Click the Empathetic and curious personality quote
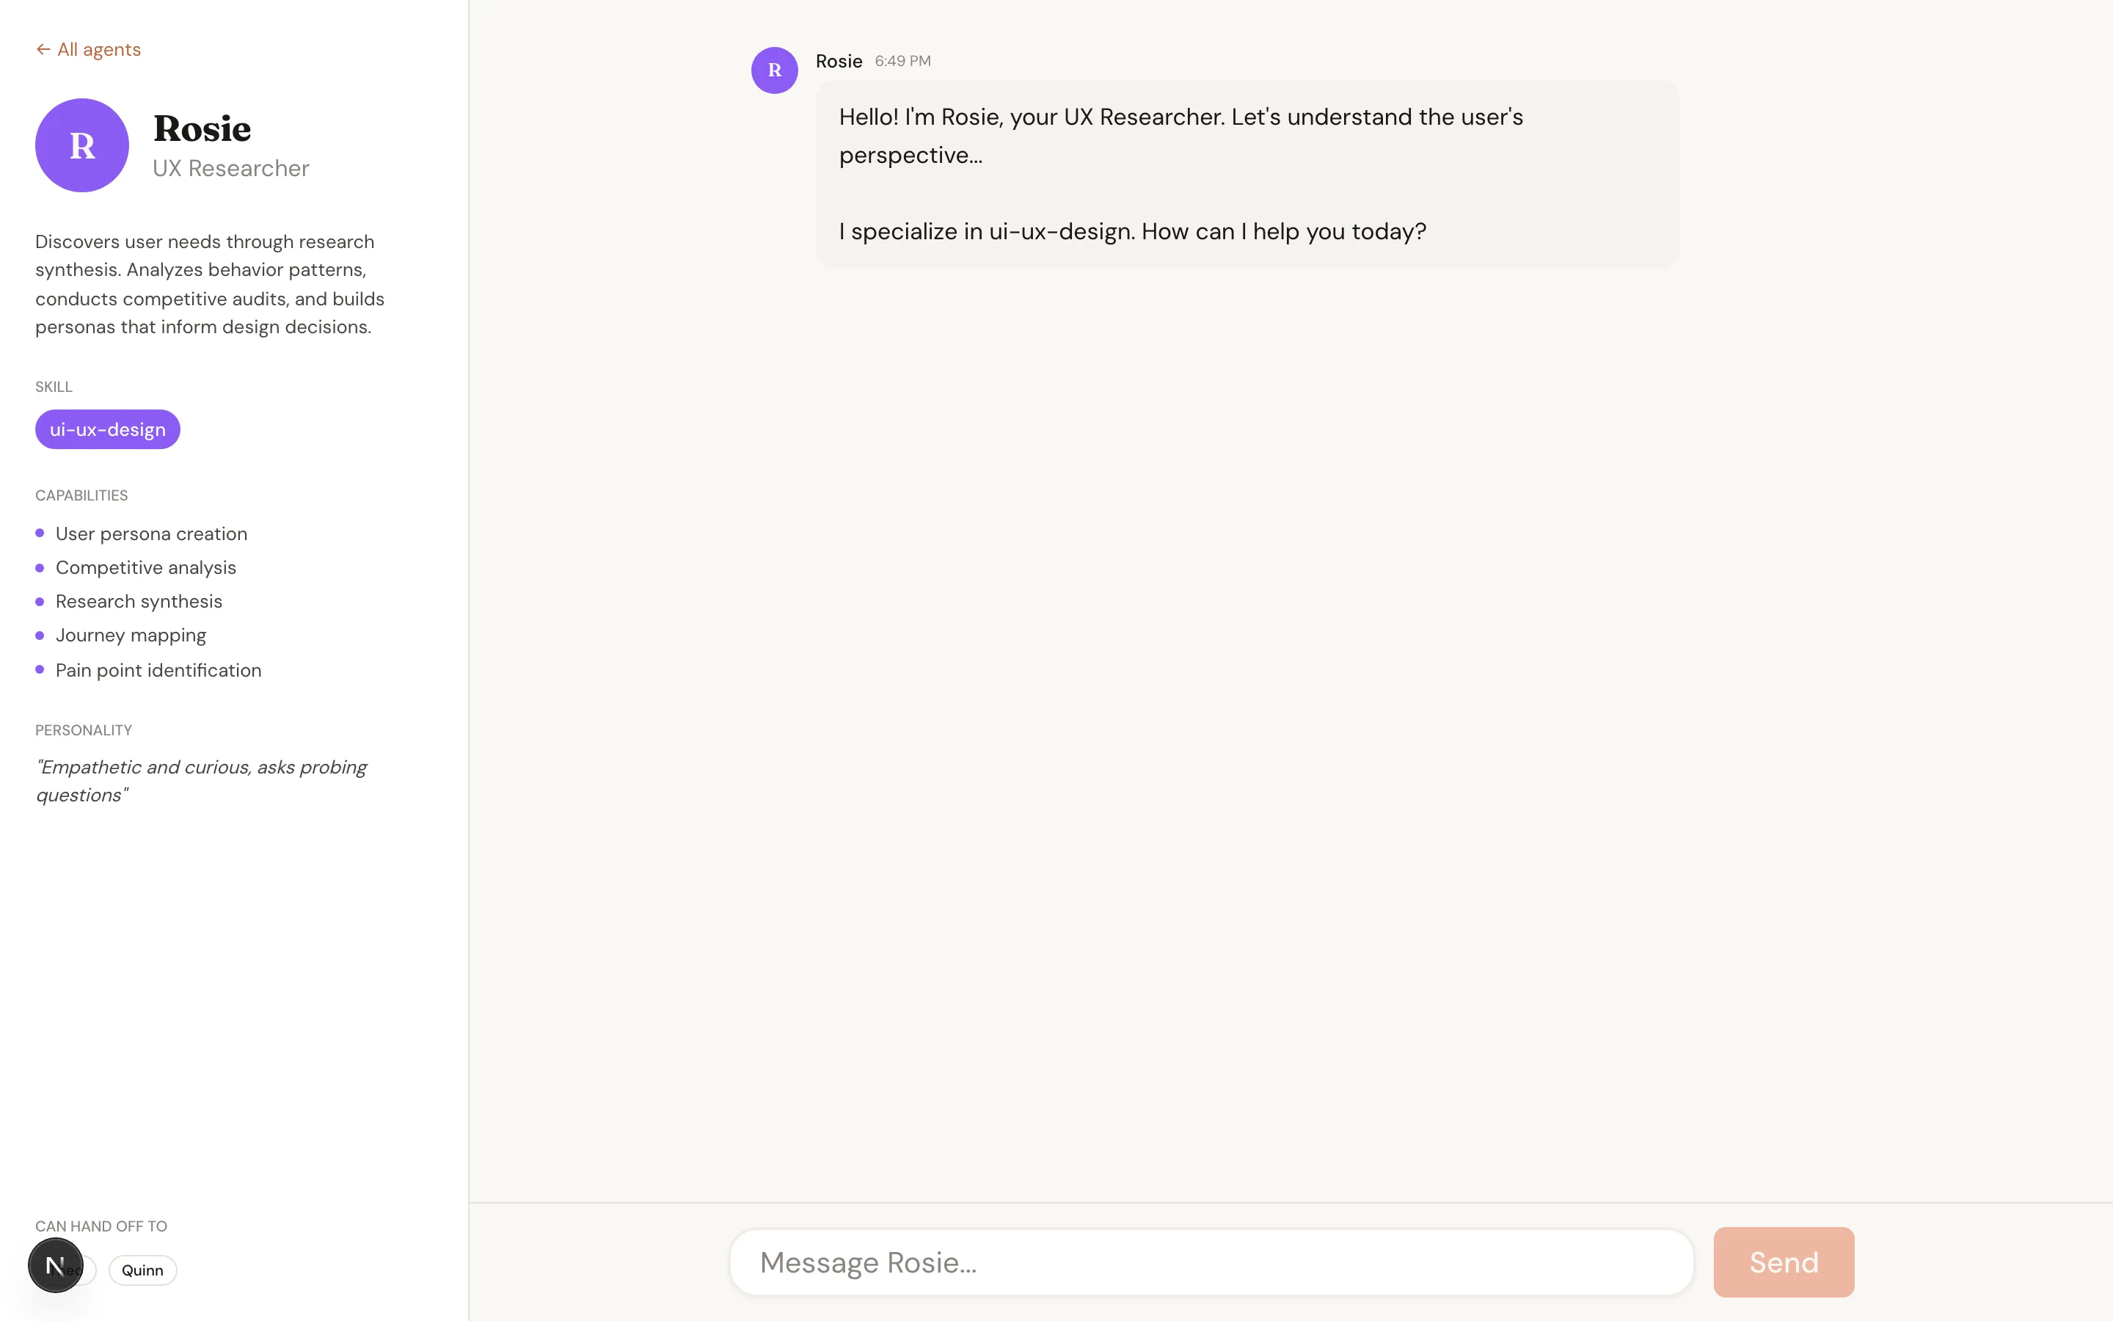Image resolution: width=2113 pixels, height=1321 pixels. (201, 780)
